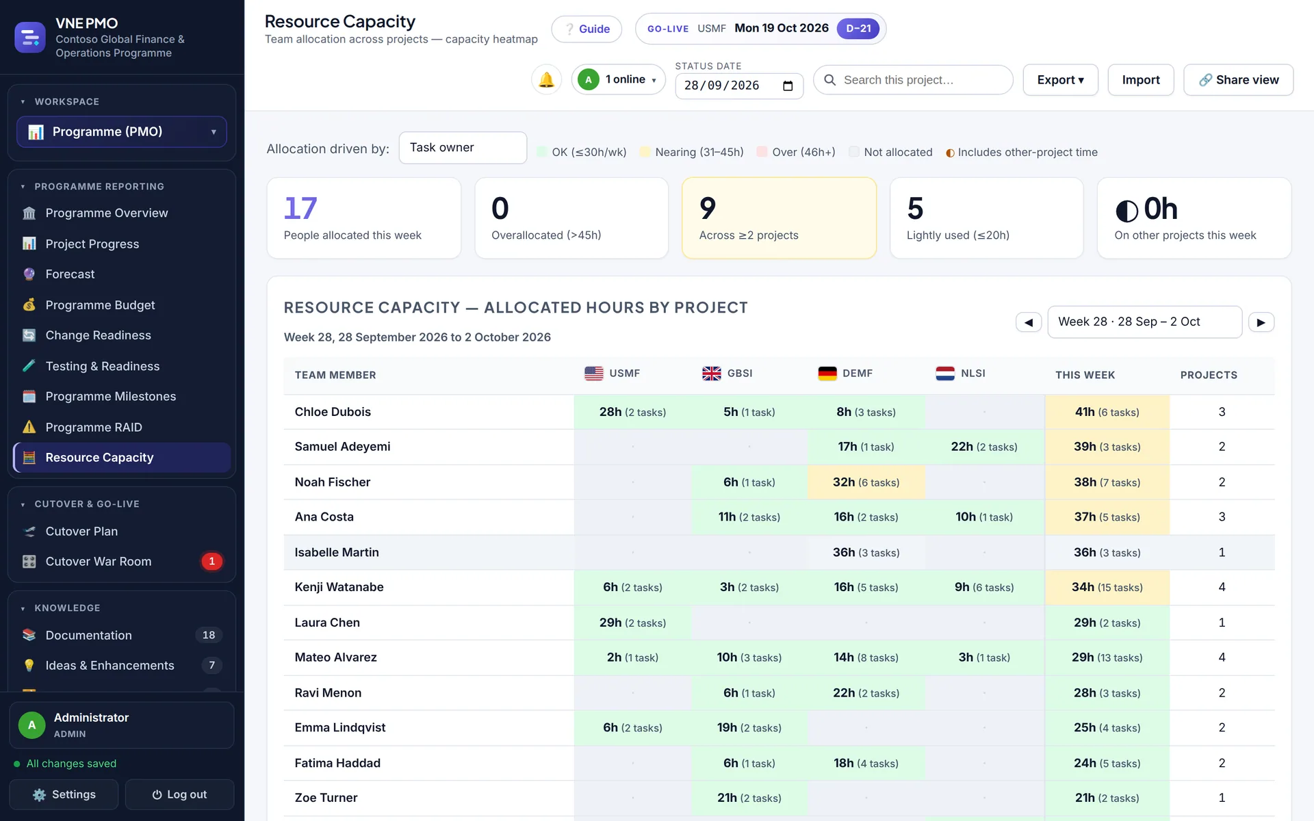This screenshot has height=821, width=1314.
Task: Click the USMF United States flag icon
Action: point(594,374)
